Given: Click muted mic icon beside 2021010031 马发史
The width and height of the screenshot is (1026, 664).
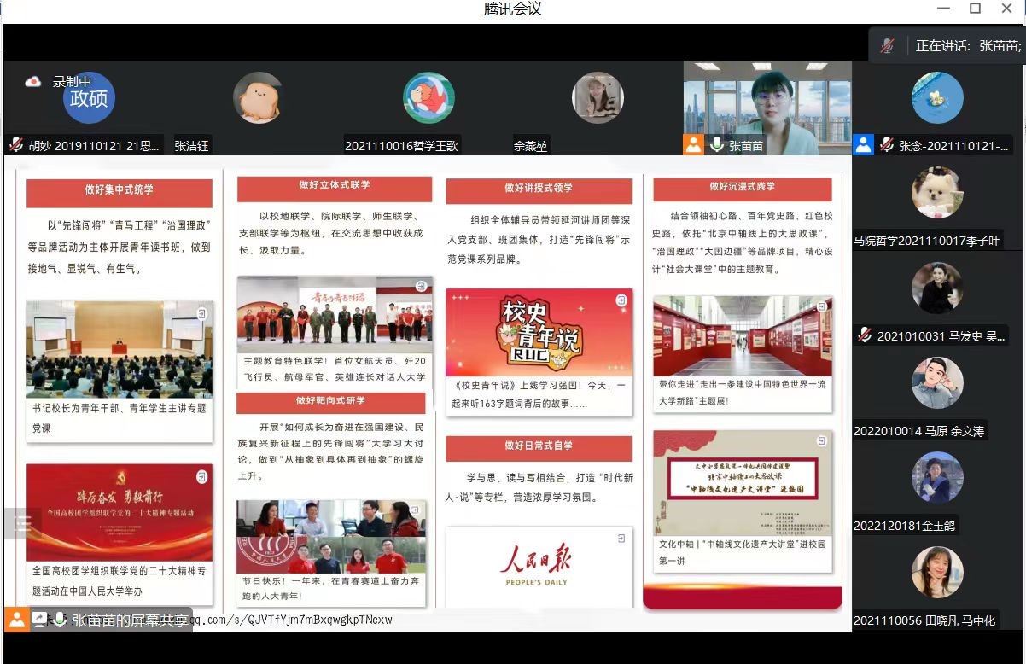Looking at the screenshot, I should (865, 335).
